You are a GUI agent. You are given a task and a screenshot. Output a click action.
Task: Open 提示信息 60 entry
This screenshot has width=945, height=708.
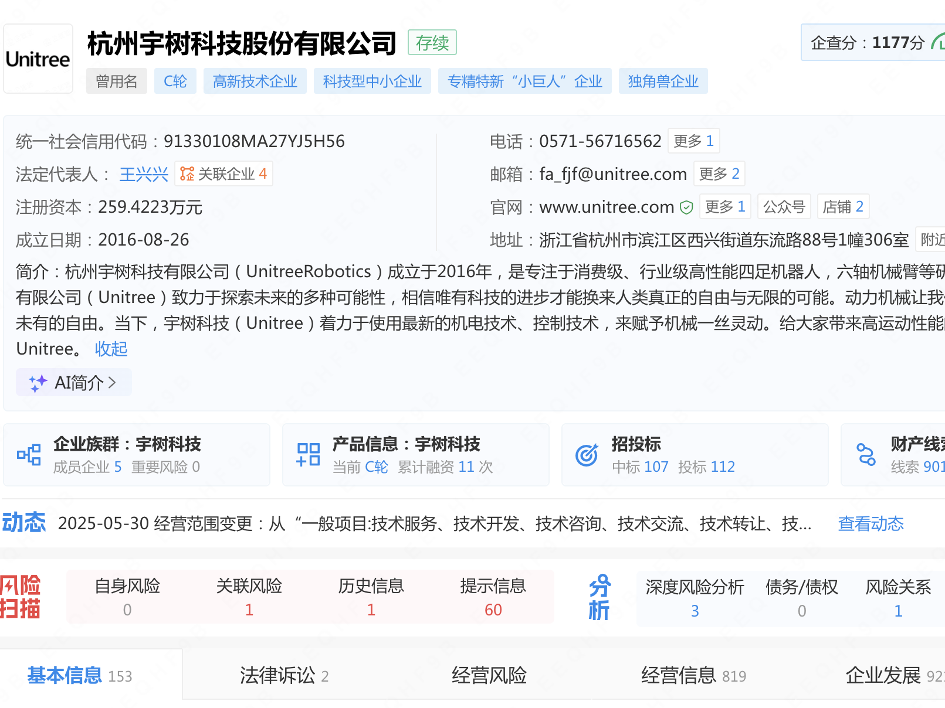point(493,597)
